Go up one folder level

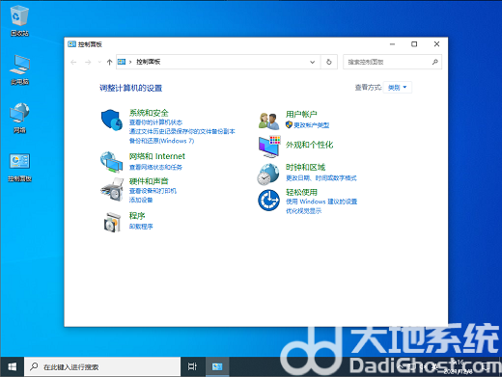click(109, 62)
